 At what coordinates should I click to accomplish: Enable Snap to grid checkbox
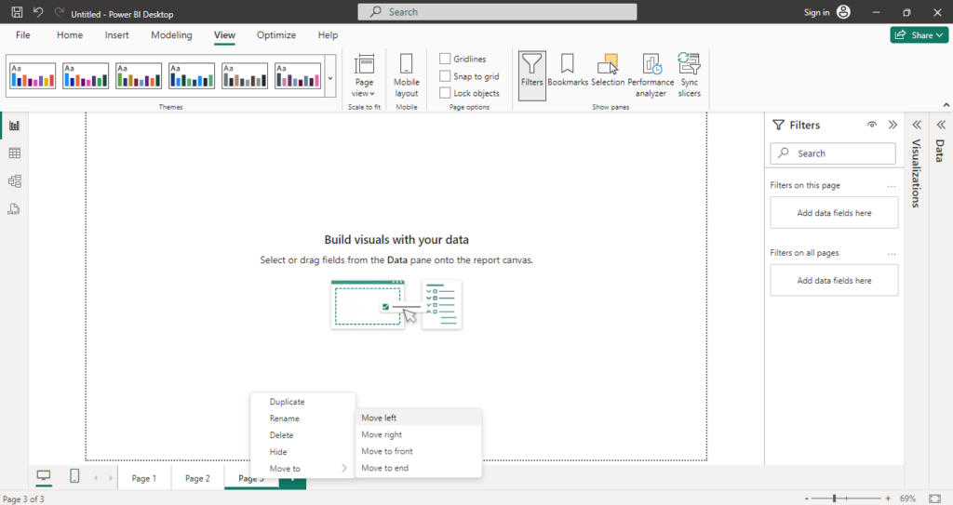[445, 76]
